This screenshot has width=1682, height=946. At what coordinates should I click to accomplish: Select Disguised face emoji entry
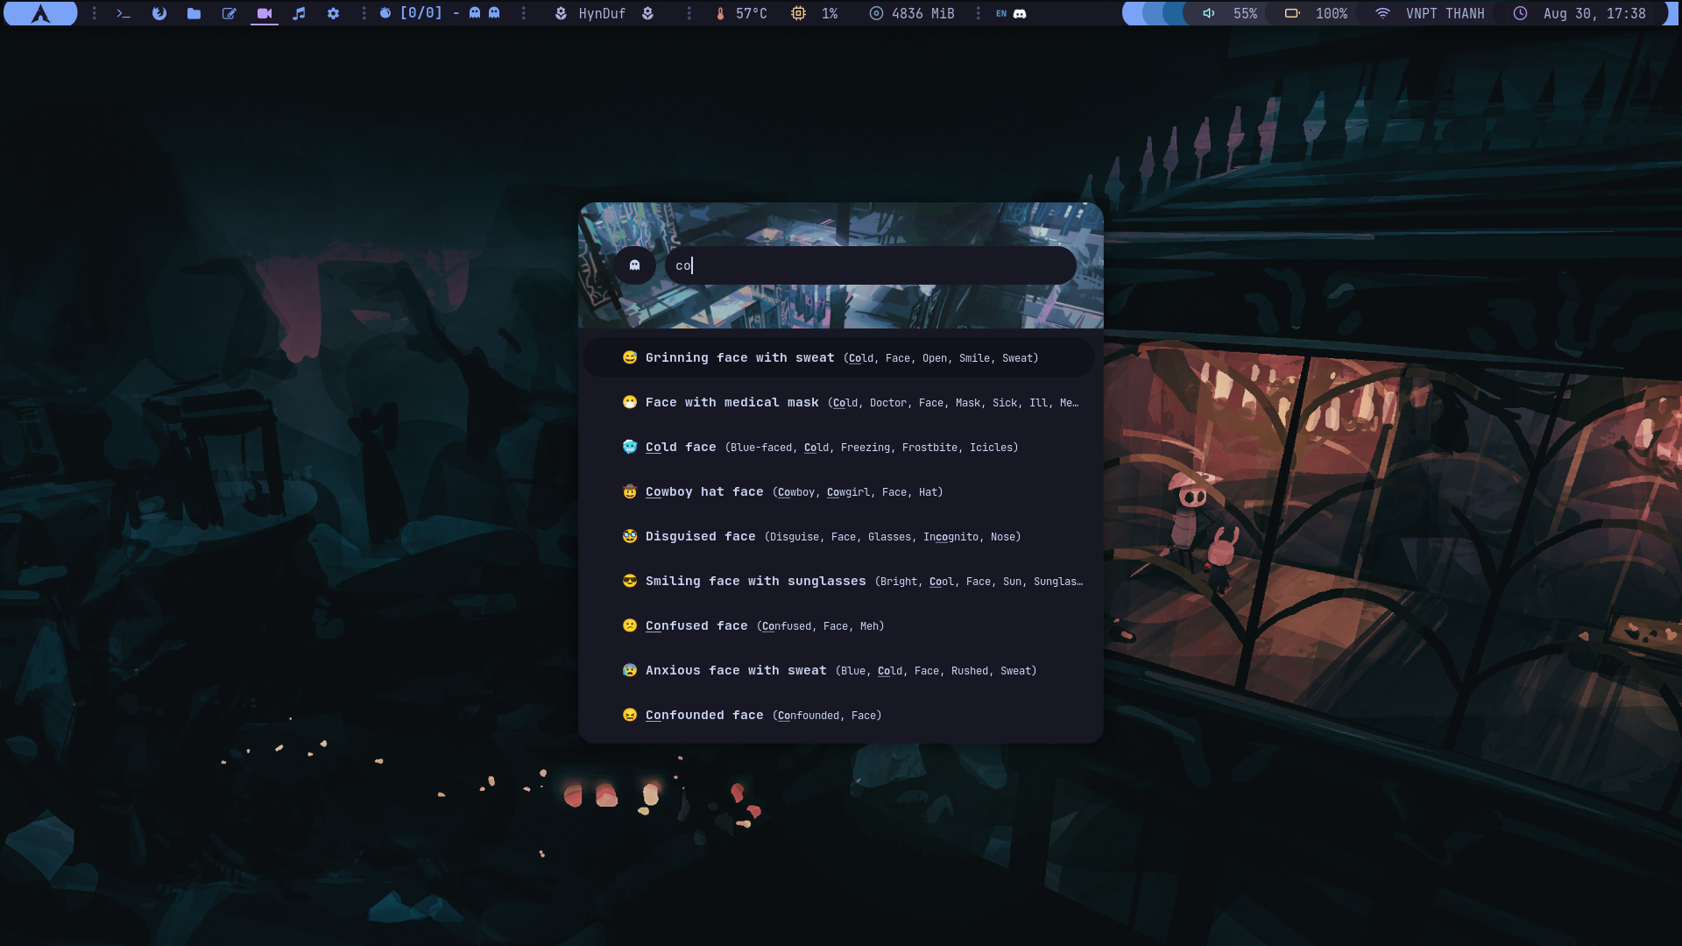point(838,536)
